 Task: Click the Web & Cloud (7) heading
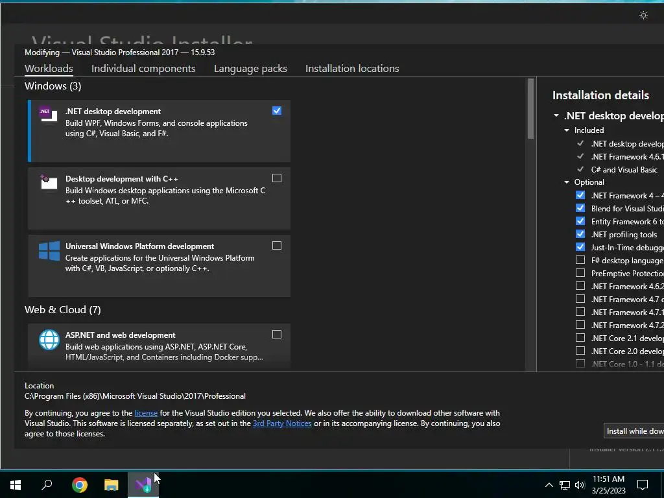(x=63, y=310)
